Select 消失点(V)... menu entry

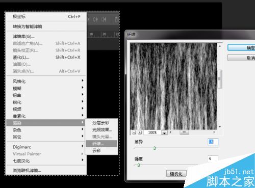(x=46, y=71)
